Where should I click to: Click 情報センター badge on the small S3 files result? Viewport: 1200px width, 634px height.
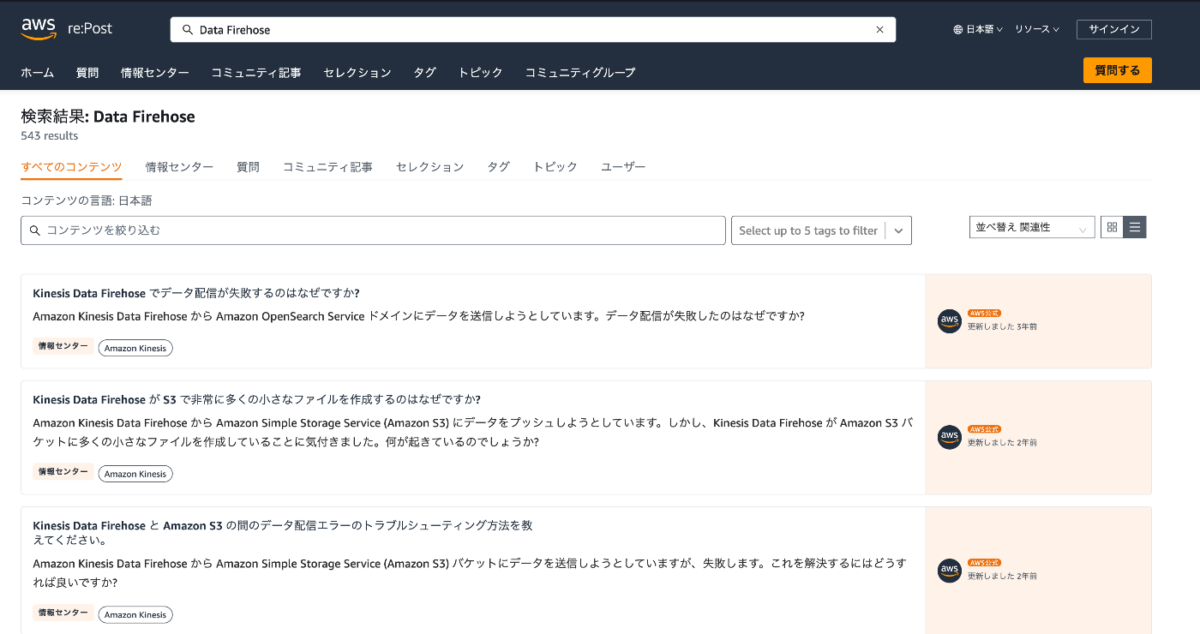(63, 472)
